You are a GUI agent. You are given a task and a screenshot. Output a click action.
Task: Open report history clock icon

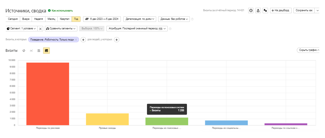pos(251,10)
